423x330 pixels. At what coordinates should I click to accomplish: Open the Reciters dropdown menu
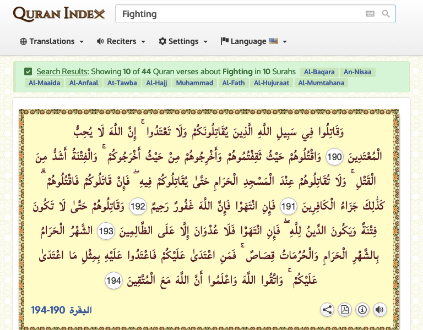tap(121, 41)
